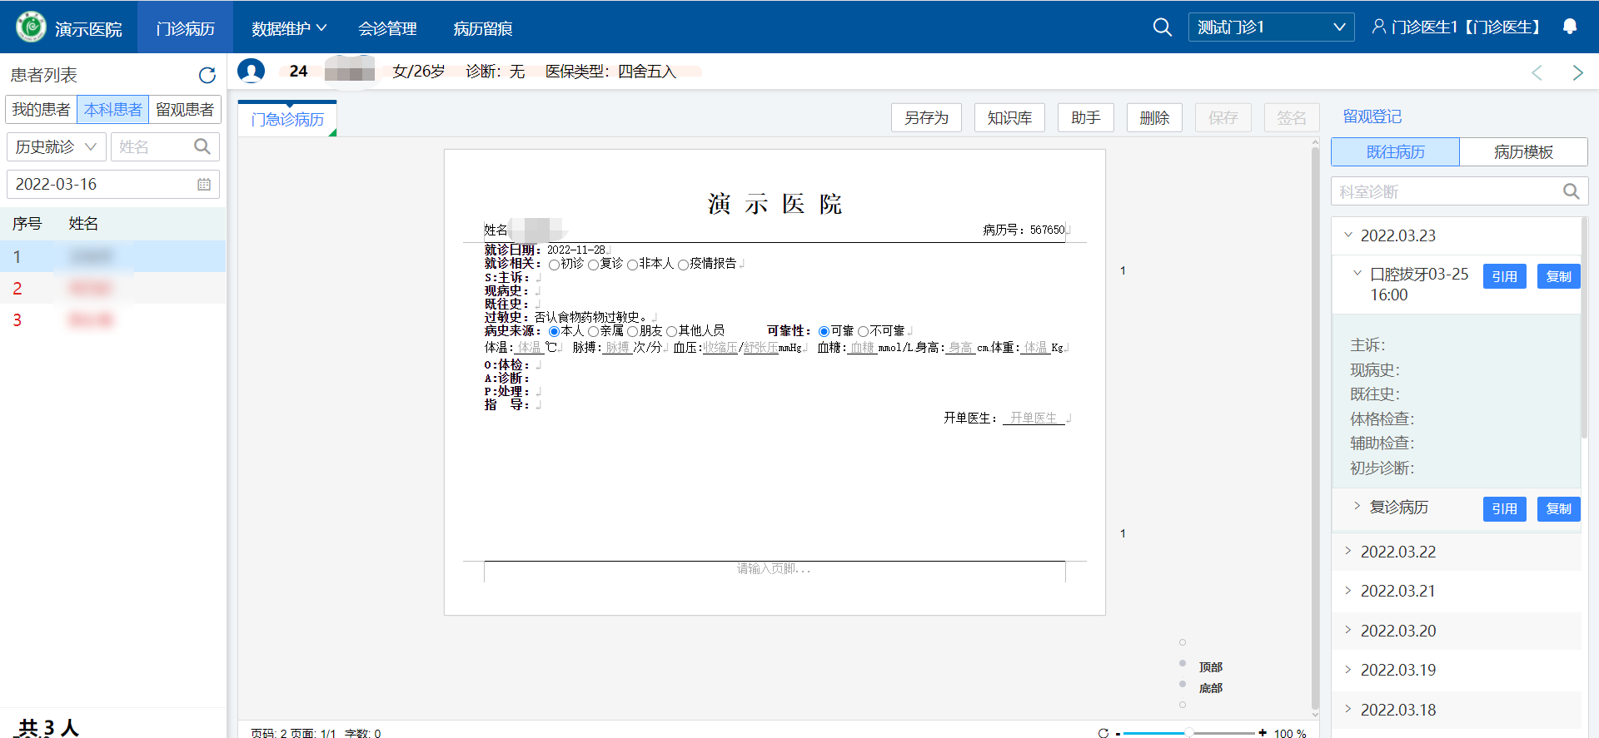Click the search magnifier in top bar

point(1162,27)
